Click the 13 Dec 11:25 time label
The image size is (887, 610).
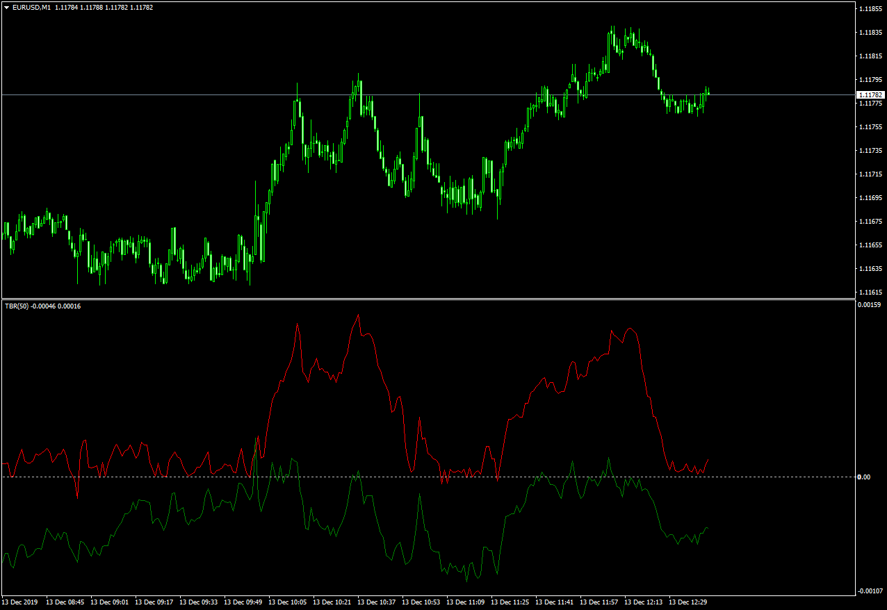coord(512,602)
